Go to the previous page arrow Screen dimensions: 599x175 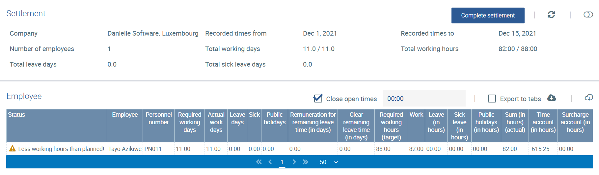(270, 162)
